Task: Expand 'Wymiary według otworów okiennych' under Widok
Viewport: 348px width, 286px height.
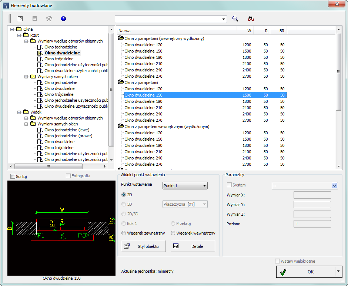Action: pos(26,118)
